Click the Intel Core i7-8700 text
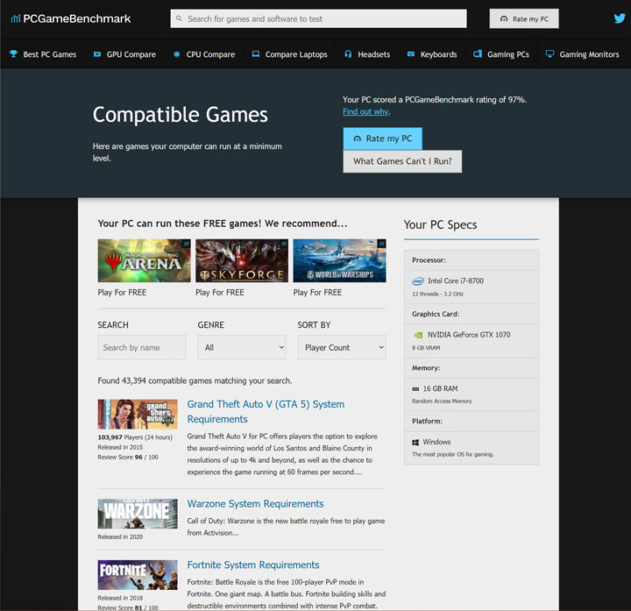 pyautogui.click(x=456, y=281)
